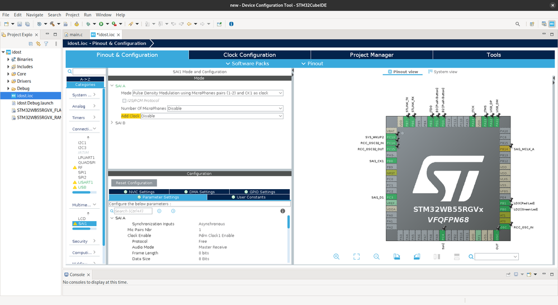Screen dimensions: 558x305
Task: Open the Project Manager tab
Action: (x=371, y=54)
